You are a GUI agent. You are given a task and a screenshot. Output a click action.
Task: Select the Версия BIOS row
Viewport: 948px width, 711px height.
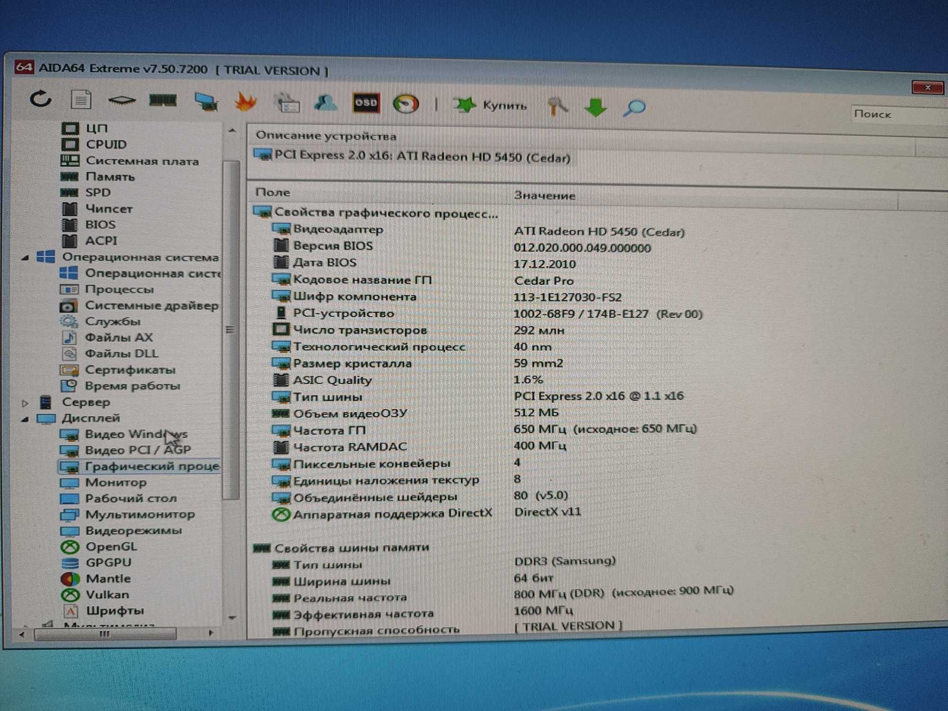(462, 246)
